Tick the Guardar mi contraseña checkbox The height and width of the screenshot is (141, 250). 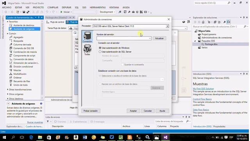pyautogui.click(x=122, y=65)
